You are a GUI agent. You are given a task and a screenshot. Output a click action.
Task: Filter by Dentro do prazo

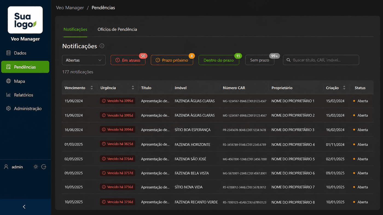click(x=219, y=60)
